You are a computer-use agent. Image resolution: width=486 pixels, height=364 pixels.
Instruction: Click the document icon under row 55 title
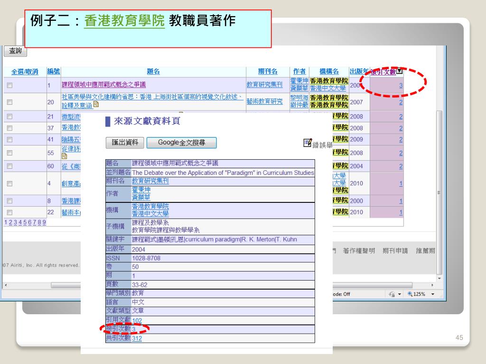click(x=65, y=156)
